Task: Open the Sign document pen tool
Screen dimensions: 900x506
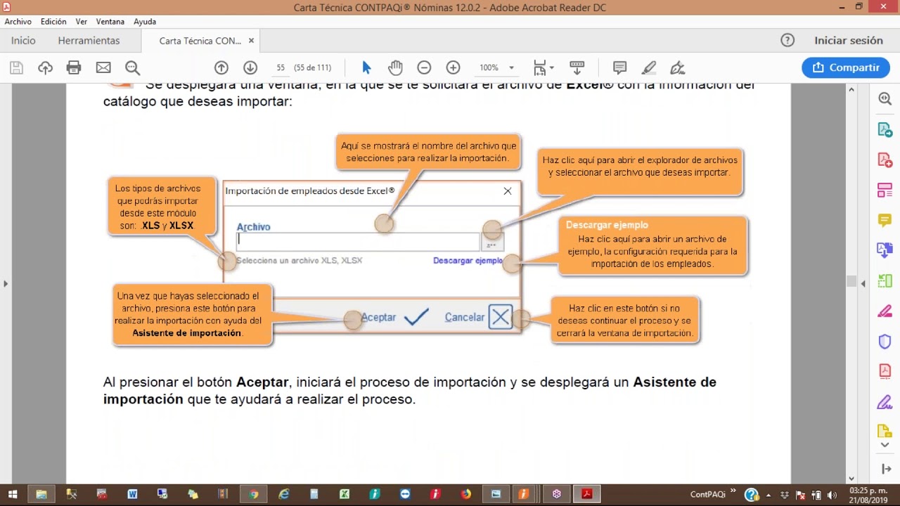Action: (x=678, y=67)
